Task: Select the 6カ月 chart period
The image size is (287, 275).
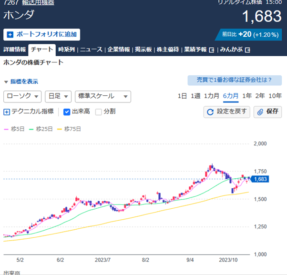Action: click(x=231, y=96)
